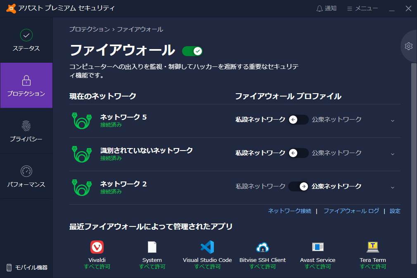The image size is (417, 278).
Task: Click 私設ネットワーク label for ネットワーク 5
Action: click(x=261, y=120)
